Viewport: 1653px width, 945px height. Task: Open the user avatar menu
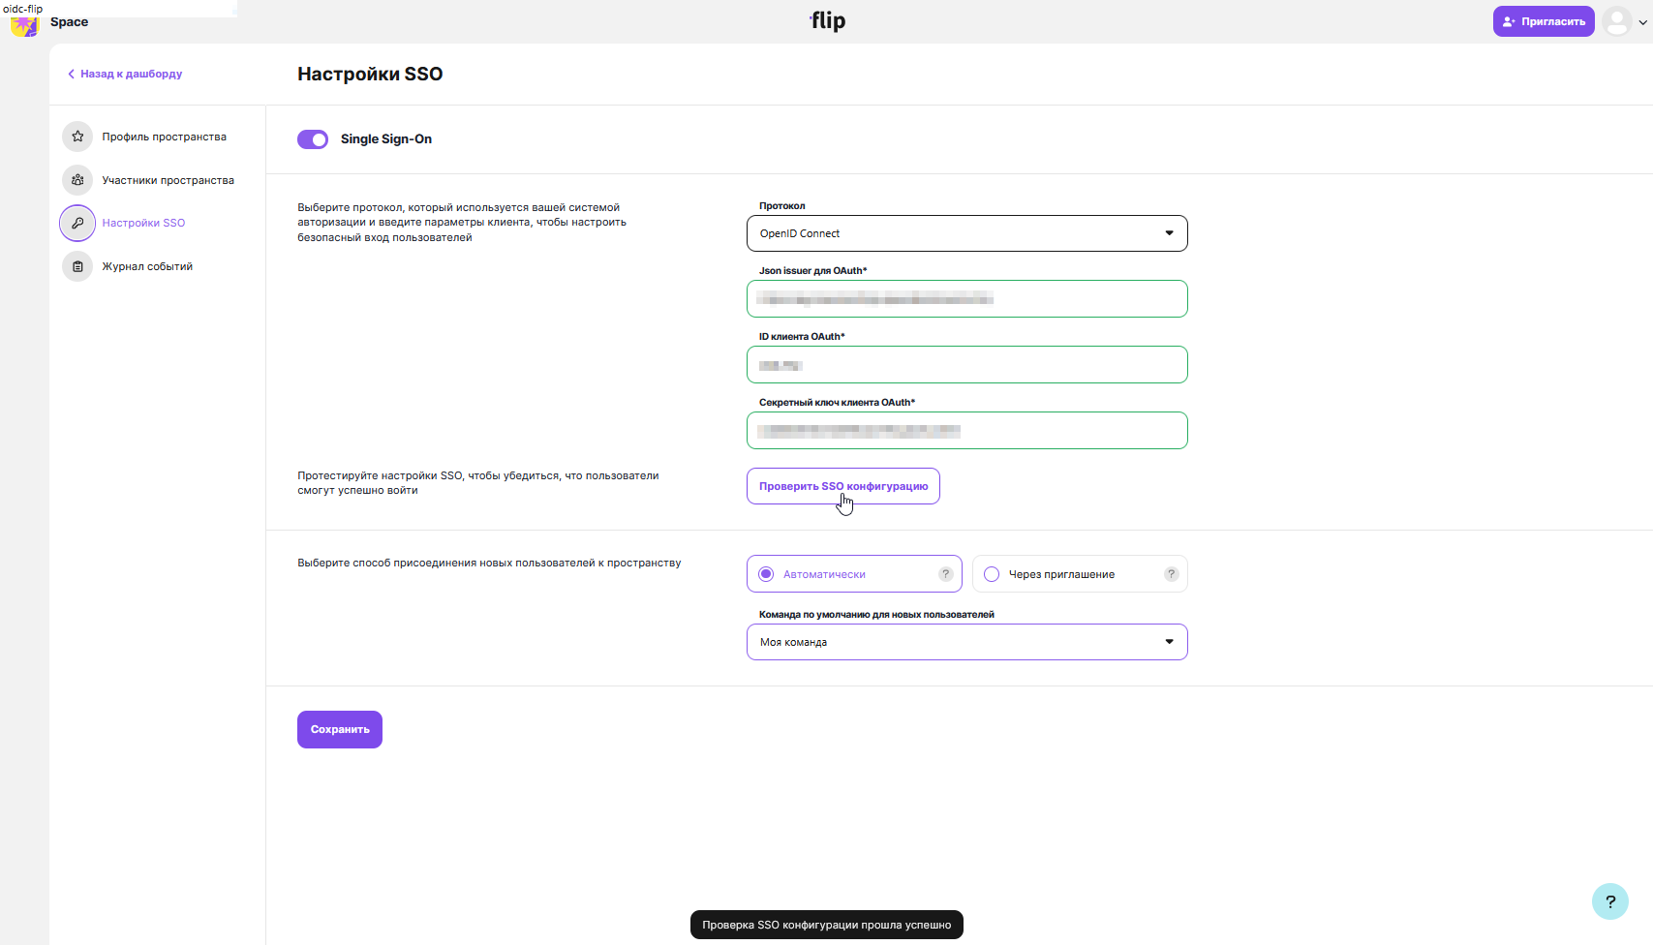[1616, 21]
